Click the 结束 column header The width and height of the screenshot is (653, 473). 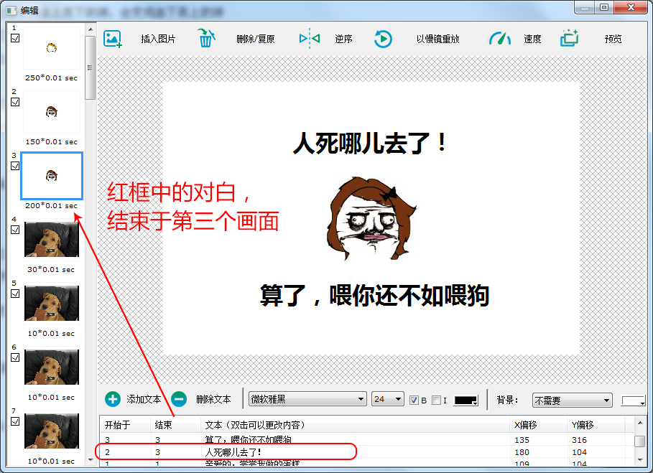coord(175,425)
